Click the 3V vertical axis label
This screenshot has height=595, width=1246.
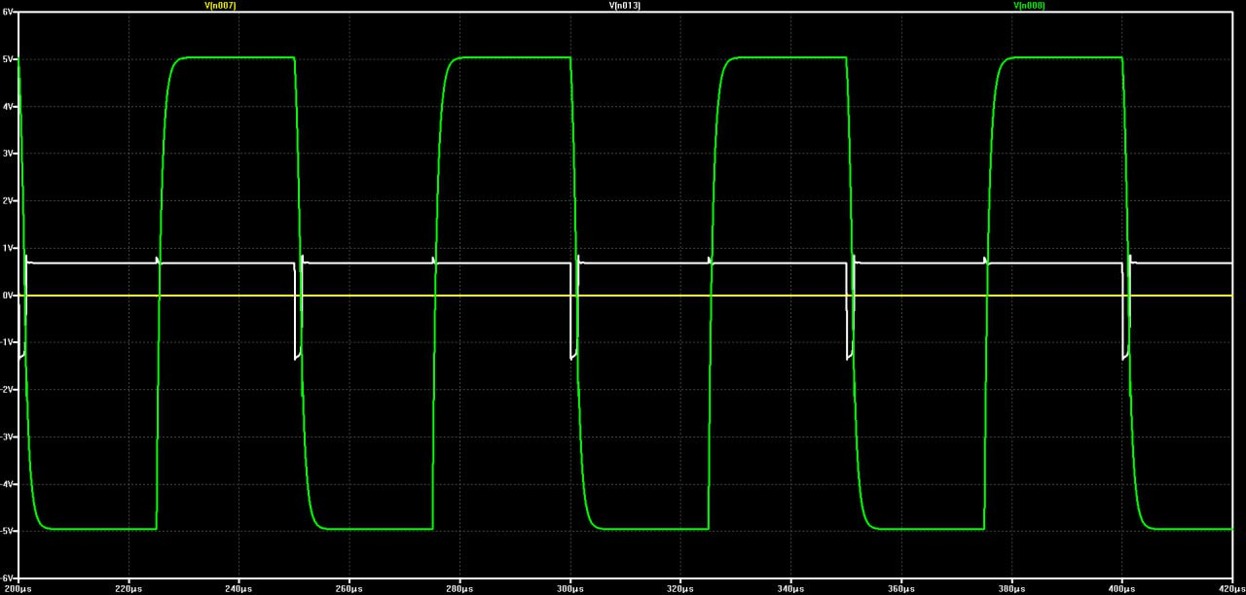[x=8, y=154]
